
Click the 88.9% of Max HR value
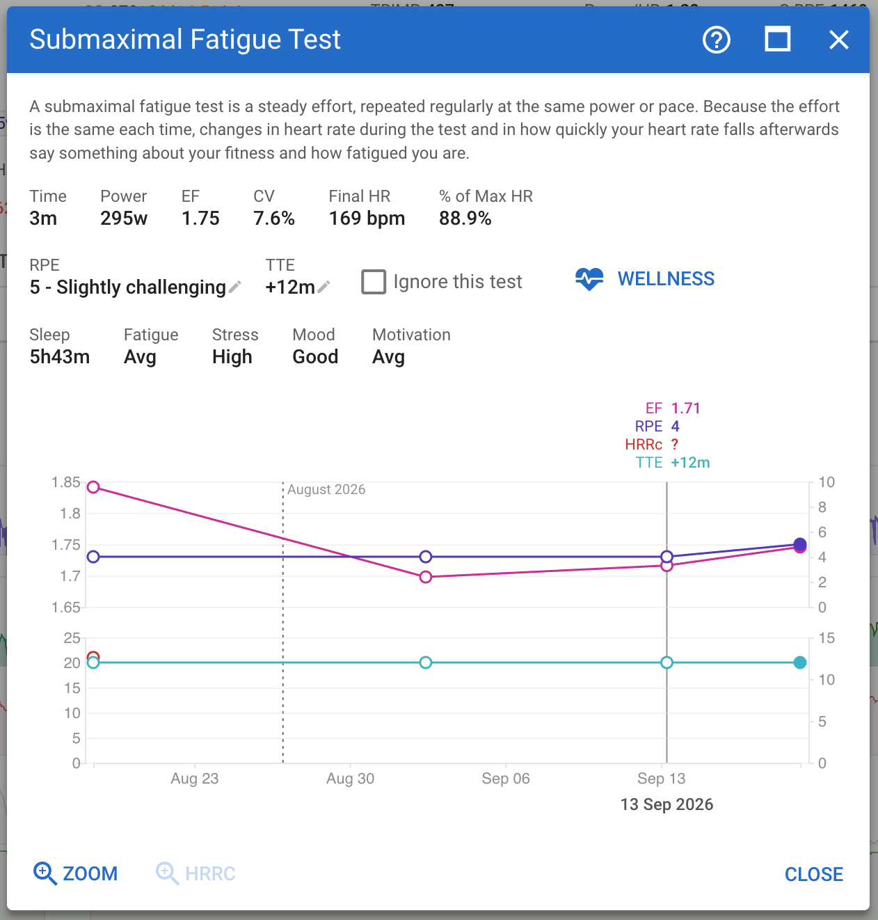(x=465, y=219)
